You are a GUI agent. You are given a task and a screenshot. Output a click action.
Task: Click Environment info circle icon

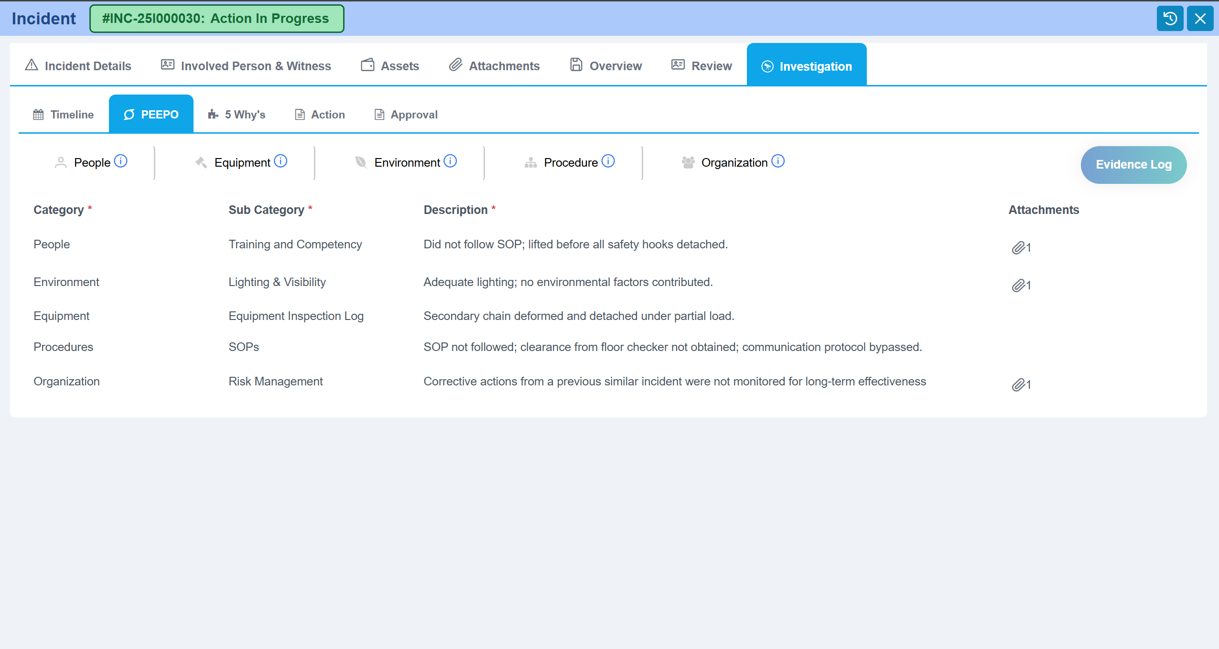click(450, 161)
